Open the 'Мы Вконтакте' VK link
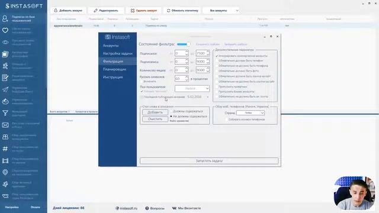This screenshot has height=213, width=379. point(187,208)
